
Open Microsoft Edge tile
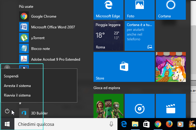coord(108,10)
